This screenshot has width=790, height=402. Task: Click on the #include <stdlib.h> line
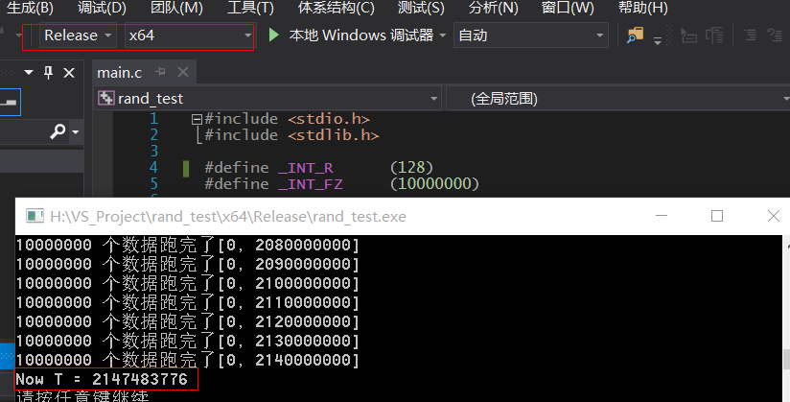click(291, 135)
